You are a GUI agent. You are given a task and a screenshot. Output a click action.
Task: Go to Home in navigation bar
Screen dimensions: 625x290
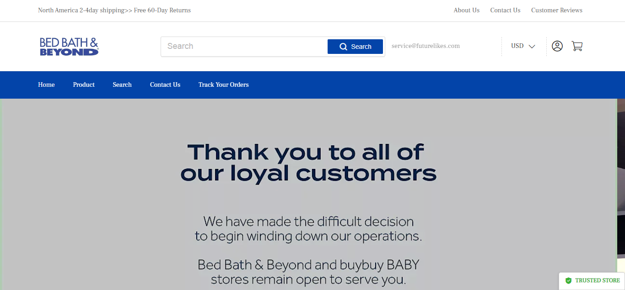pos(46,84)
